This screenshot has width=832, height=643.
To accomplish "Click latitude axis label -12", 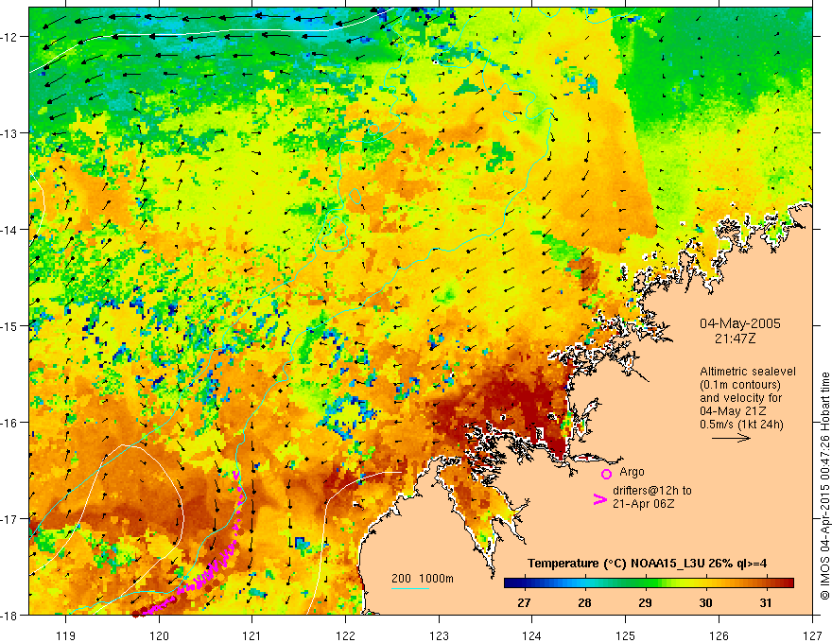I will coord(11,37).
